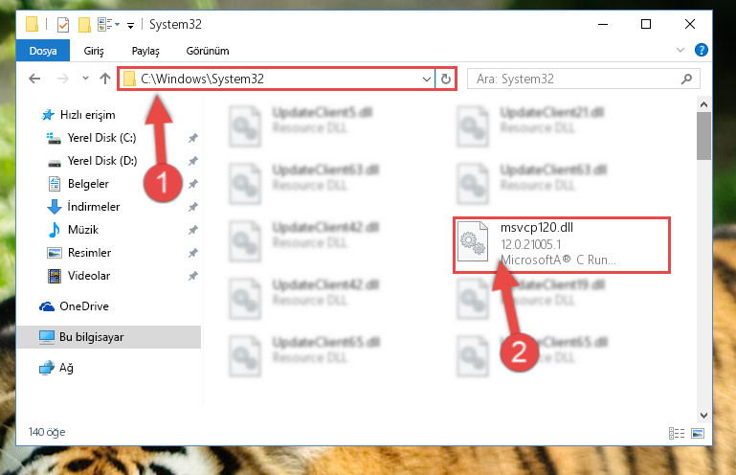Refresh the System32 folder view
The image size is (736, 475).
pyautogui.click(x=446, y=79)
